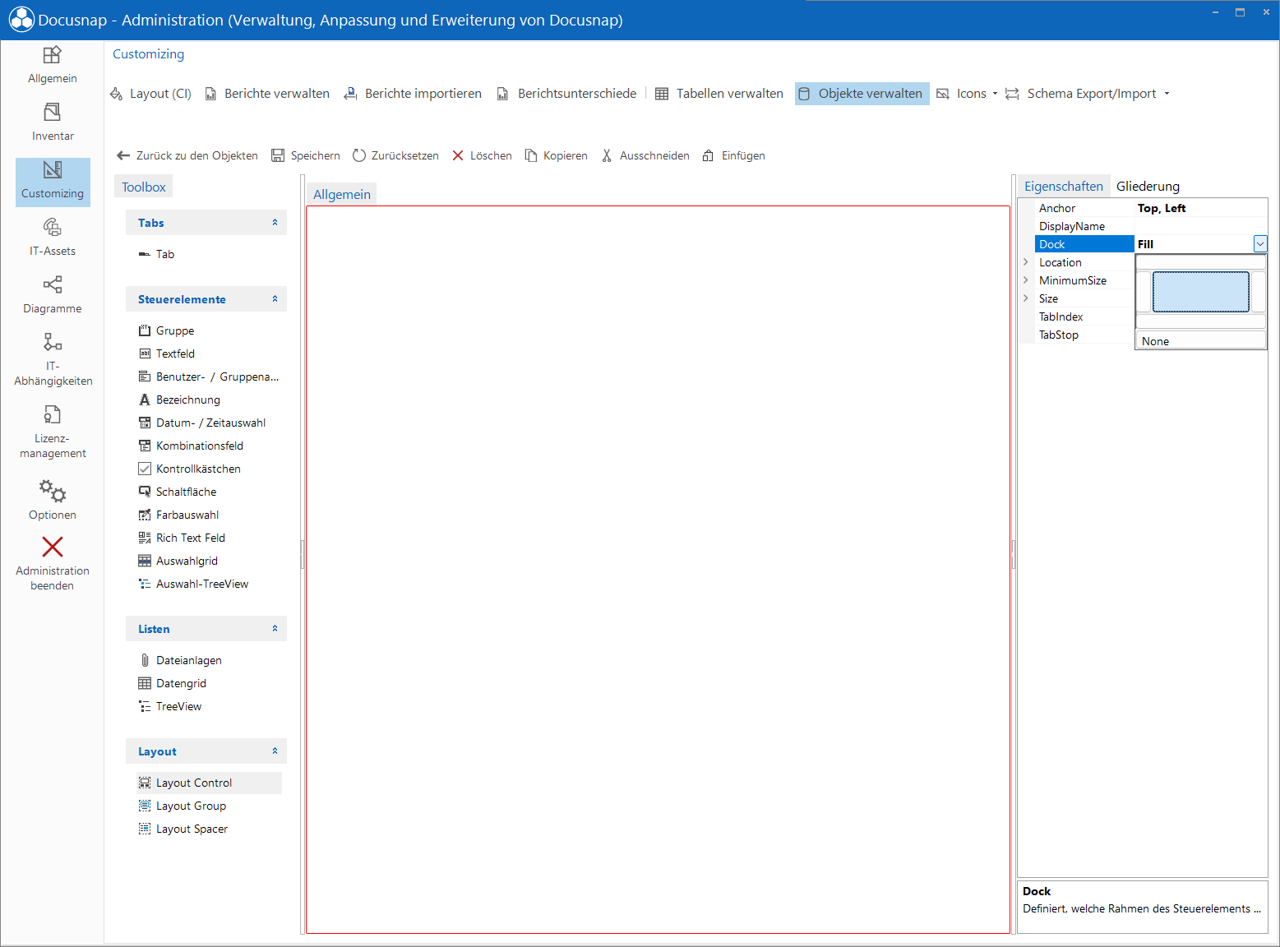Open IT-Assets in the sidebar
Viewport: 1280px width, 947px height.
52,238
